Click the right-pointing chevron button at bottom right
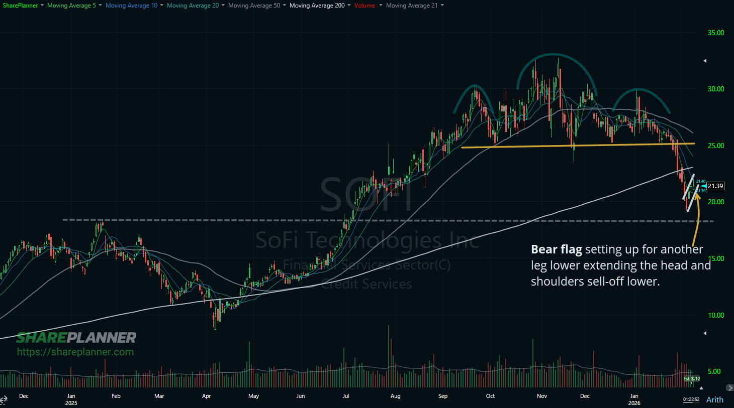 730,387
